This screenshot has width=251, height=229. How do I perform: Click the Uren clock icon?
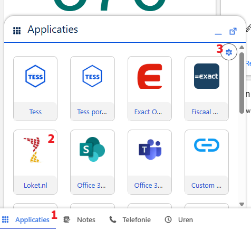click(x=168, y=219)
